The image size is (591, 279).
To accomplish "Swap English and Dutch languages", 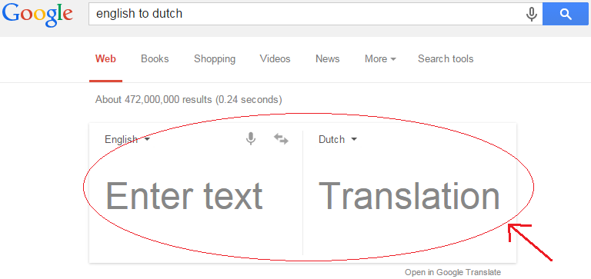I will (x=281, y=139).
